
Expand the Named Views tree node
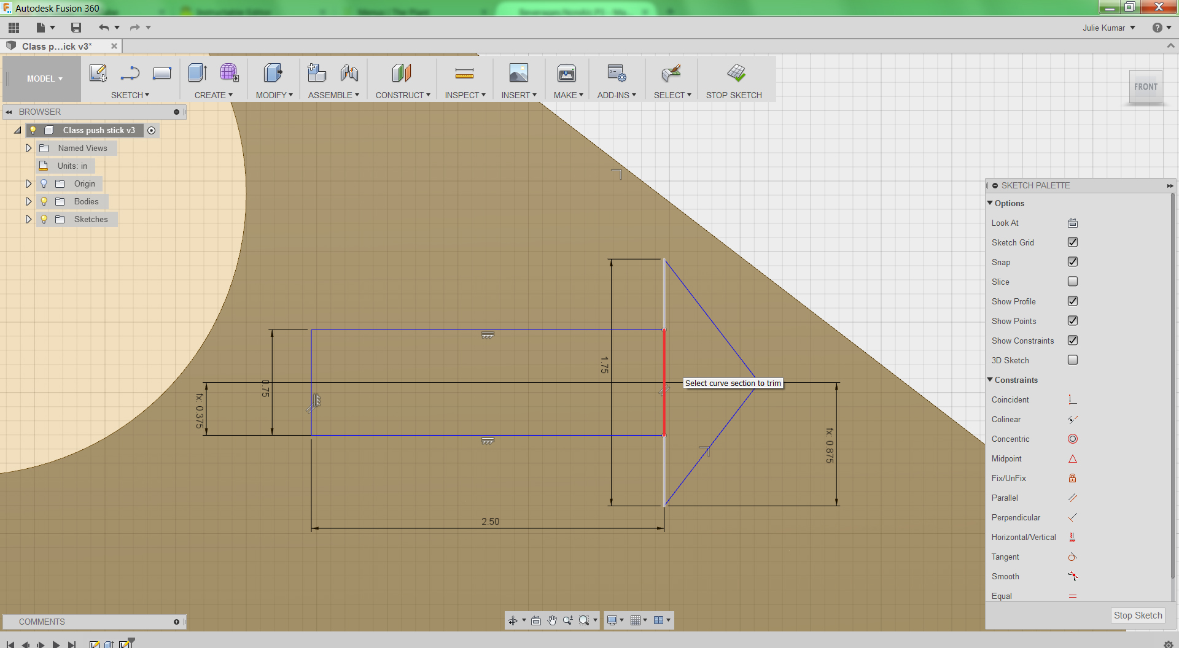[x=28, y=148]
